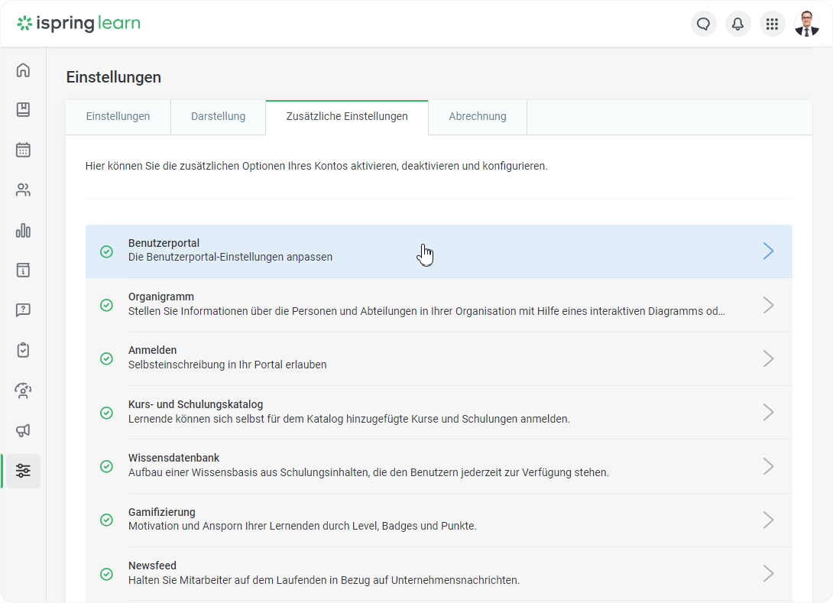Open the users icon in sidebar
The image size is (833, 603).
[x=23, y=190]
